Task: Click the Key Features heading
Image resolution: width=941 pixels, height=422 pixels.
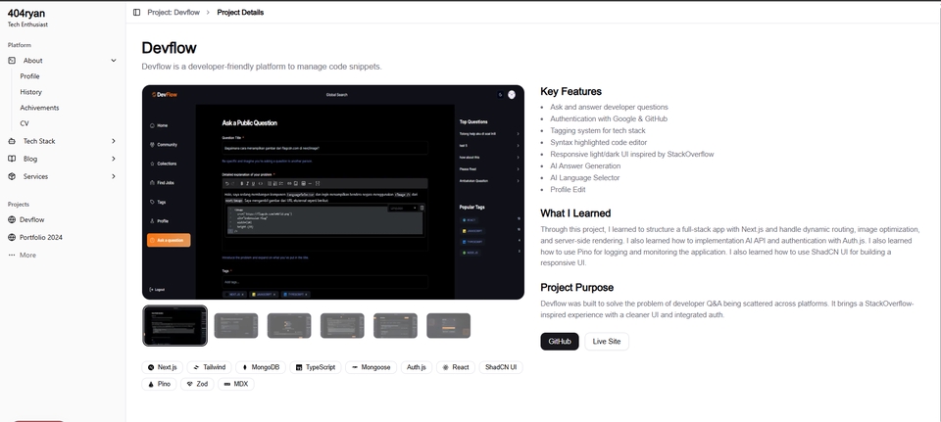Action: [x=570, y=92]
